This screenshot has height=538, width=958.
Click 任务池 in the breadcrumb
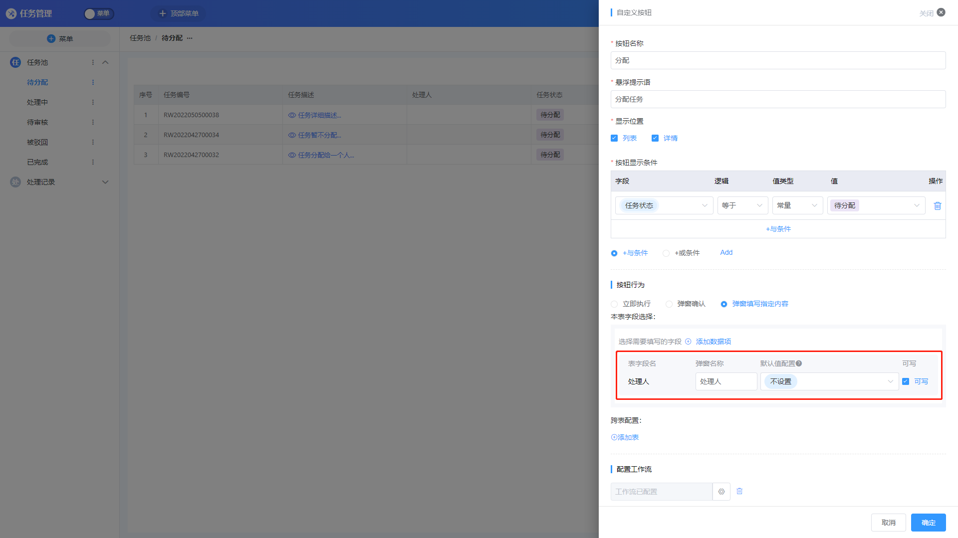(140, 38)
